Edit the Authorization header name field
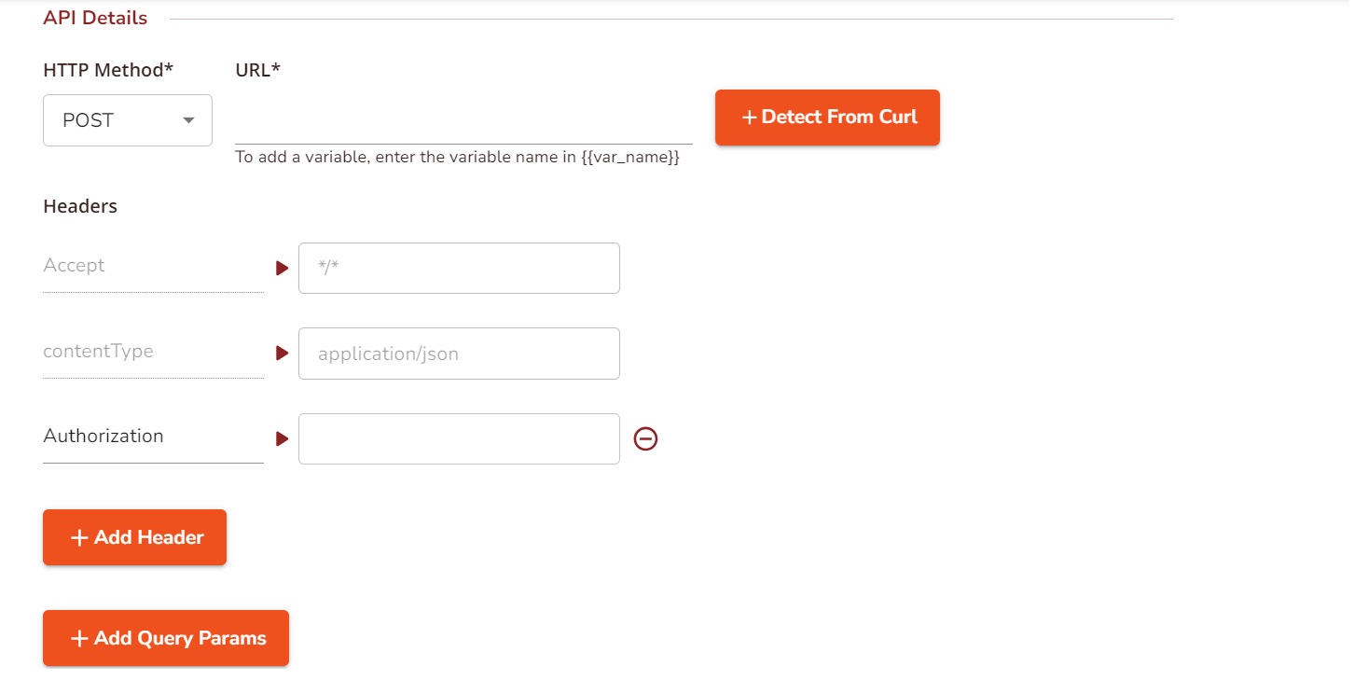 coord(153,437)
